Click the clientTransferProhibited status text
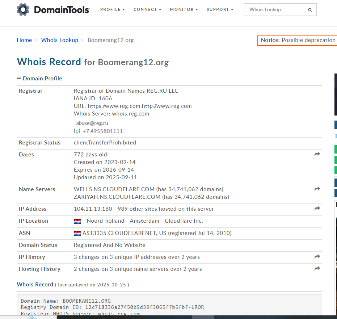This screenshot has width=337, height=319. click(105, 143)
